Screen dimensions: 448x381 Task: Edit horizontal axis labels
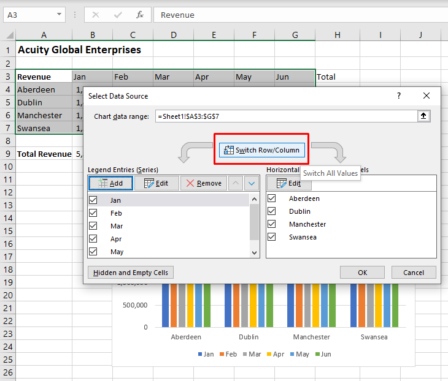pos(289,183)
